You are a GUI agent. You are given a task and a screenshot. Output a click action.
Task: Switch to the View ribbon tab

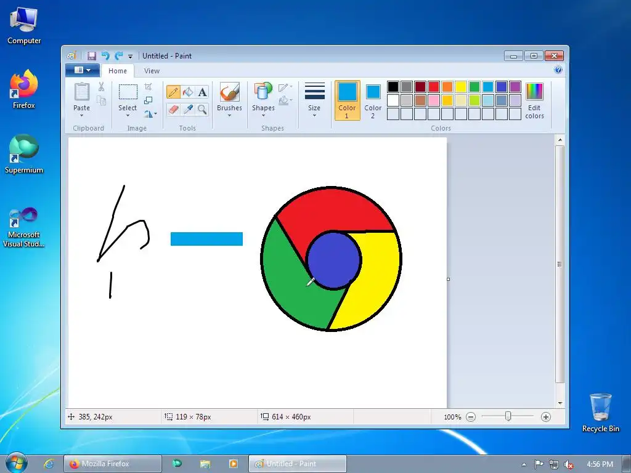[152, 71]
